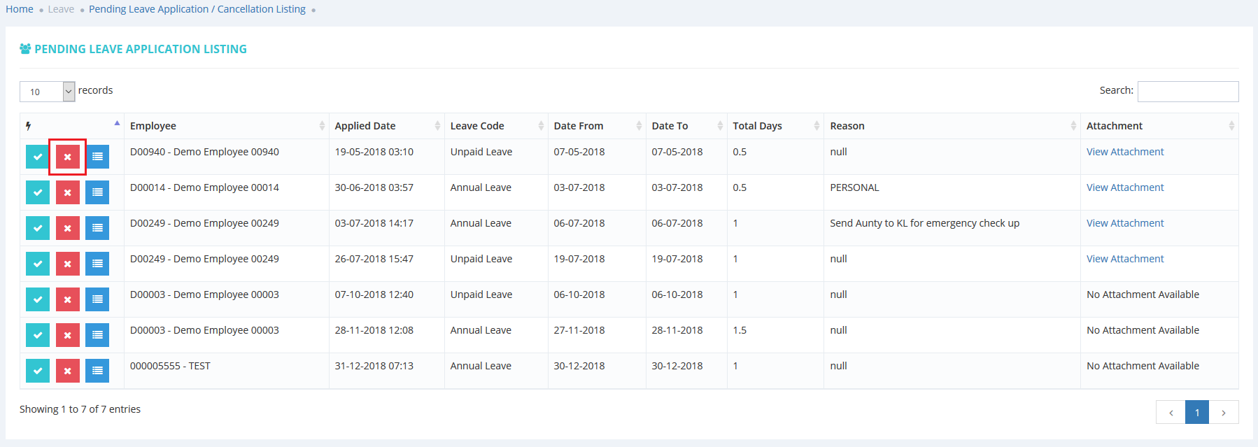Click the Search input field
Viewport: 1258px width, 447px height.
pyautogui.click(x=1187, y=92)
